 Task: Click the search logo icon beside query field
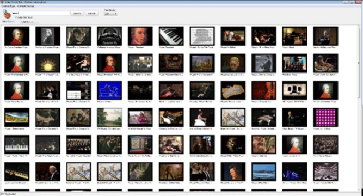click(x=7, y=14)
